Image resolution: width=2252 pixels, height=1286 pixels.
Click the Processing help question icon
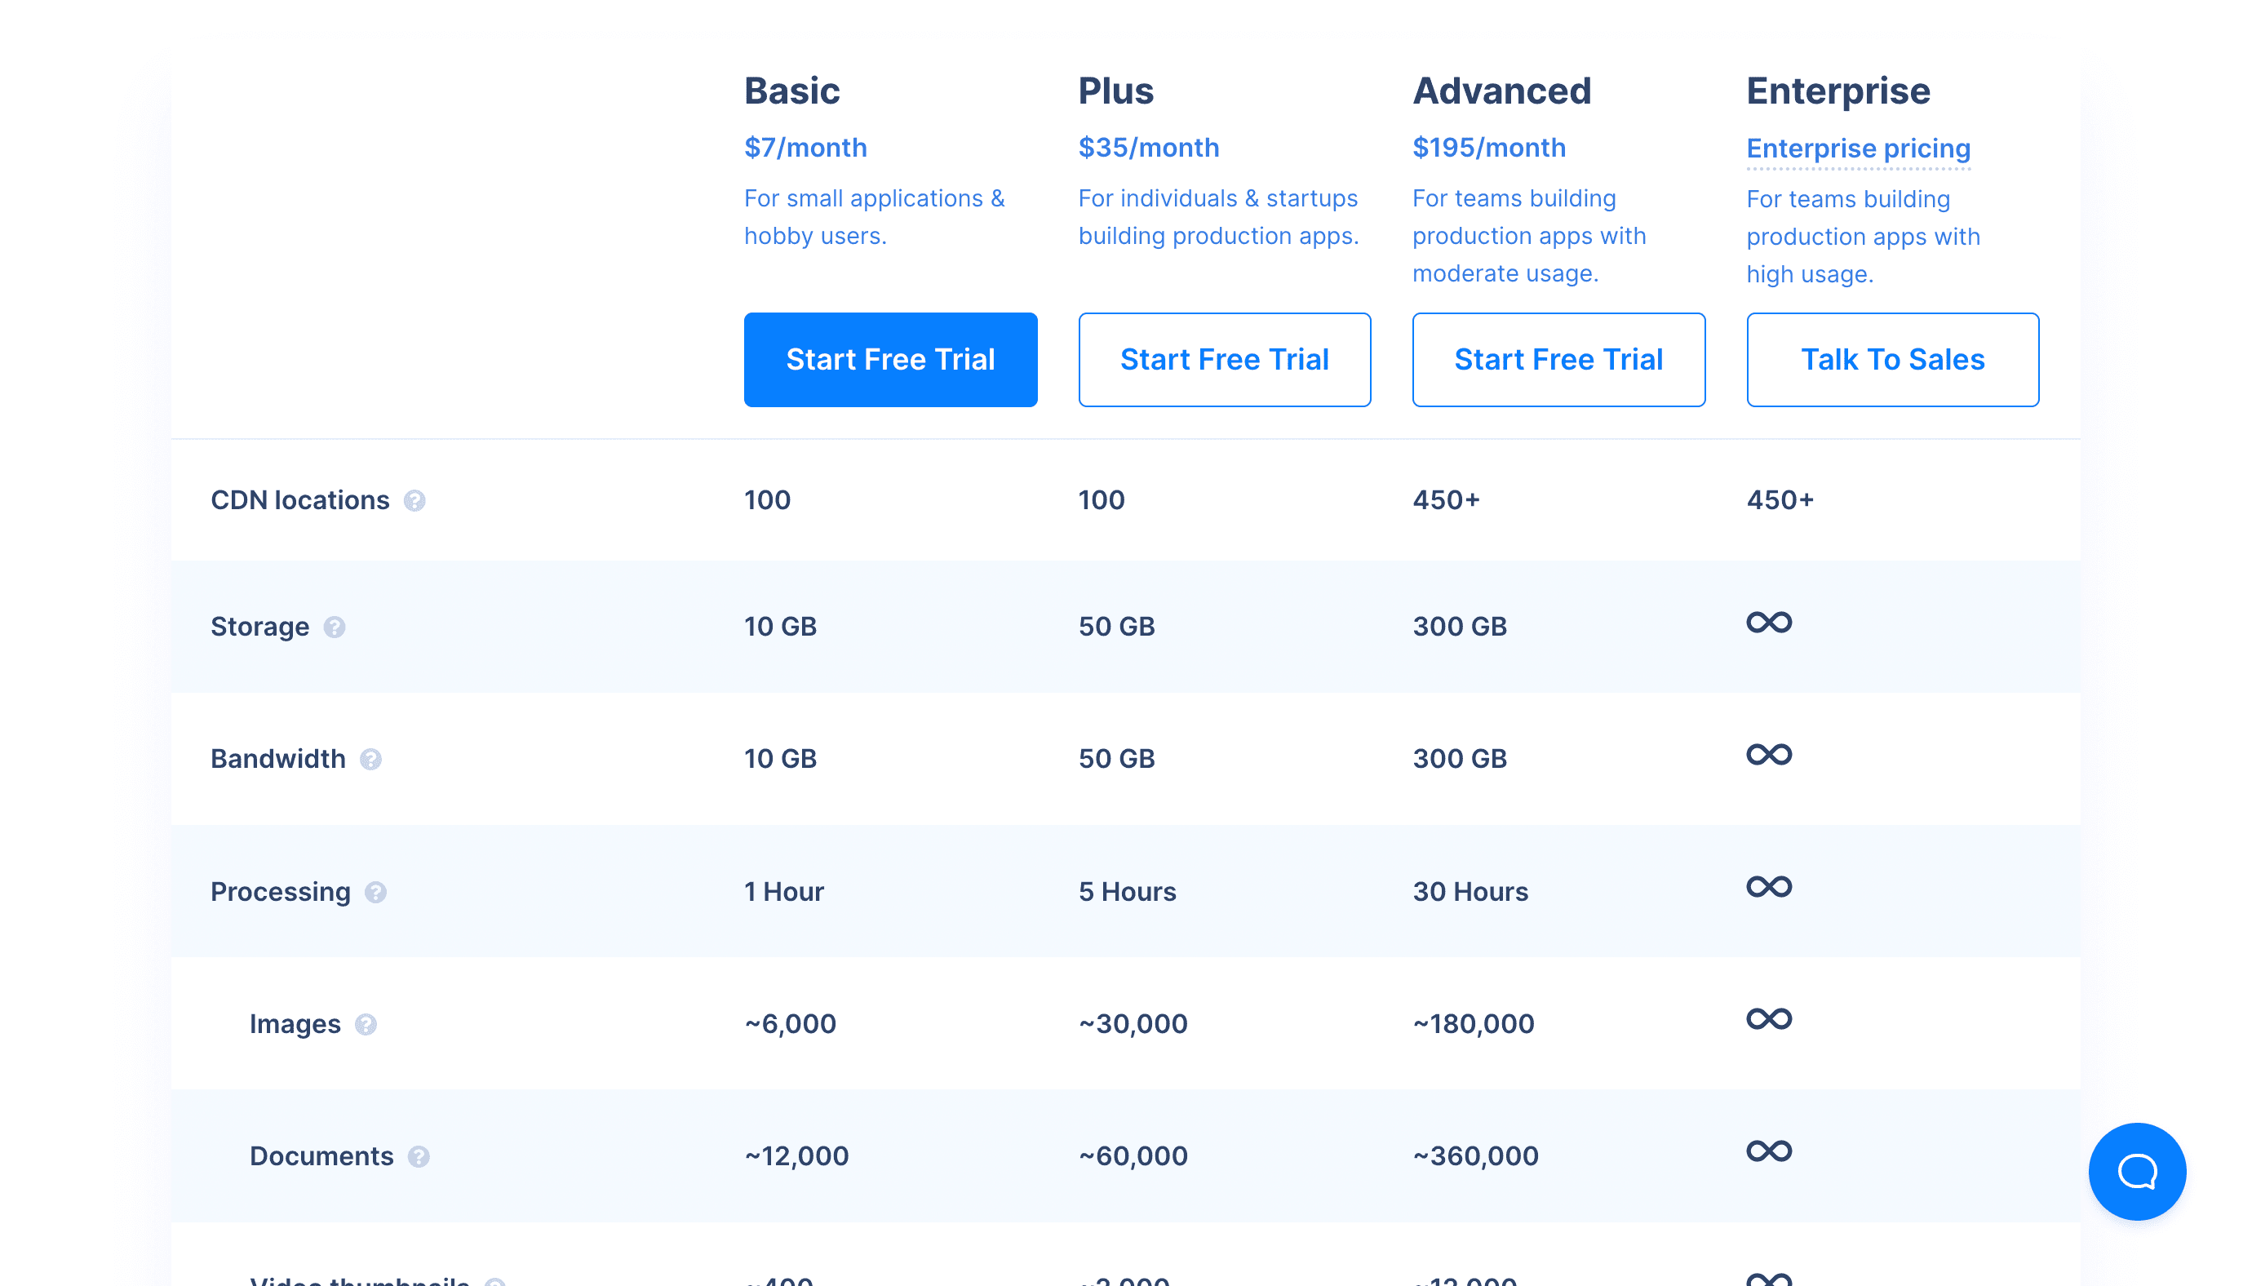[x=375, y=892]
